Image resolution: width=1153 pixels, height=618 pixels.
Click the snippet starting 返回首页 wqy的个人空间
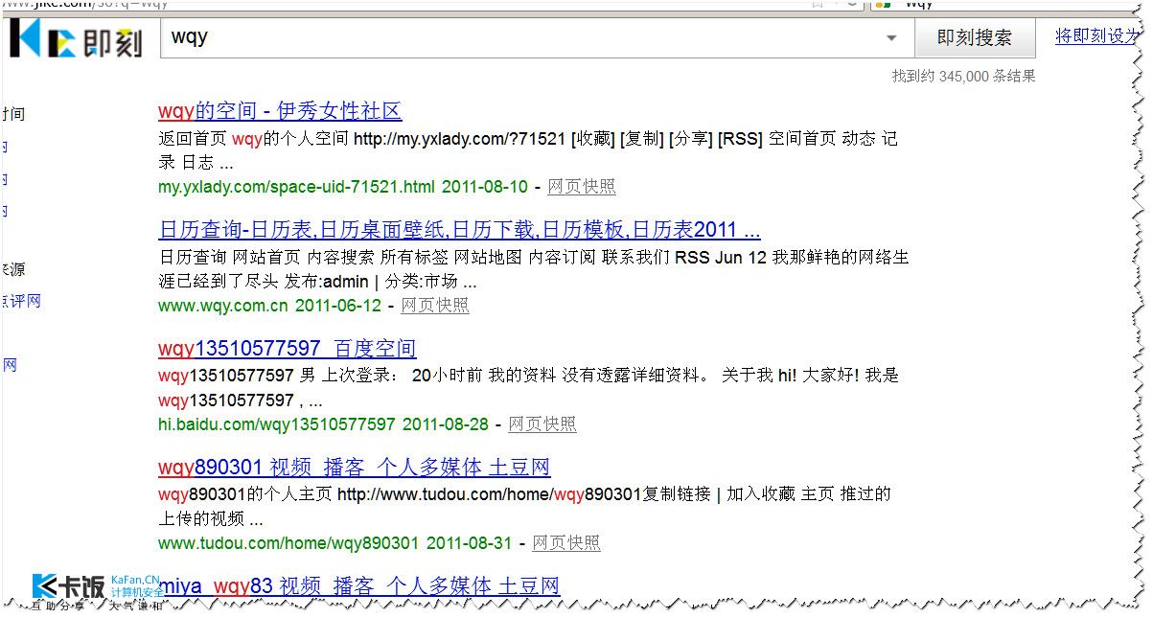coord(528,151)
